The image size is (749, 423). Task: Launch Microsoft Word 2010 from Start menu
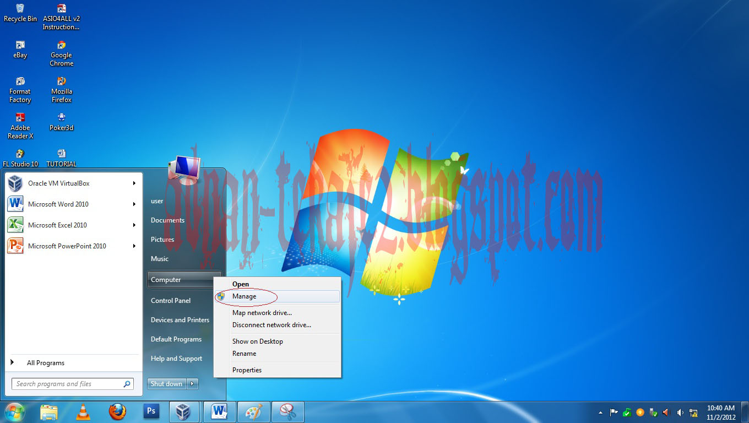68,204
